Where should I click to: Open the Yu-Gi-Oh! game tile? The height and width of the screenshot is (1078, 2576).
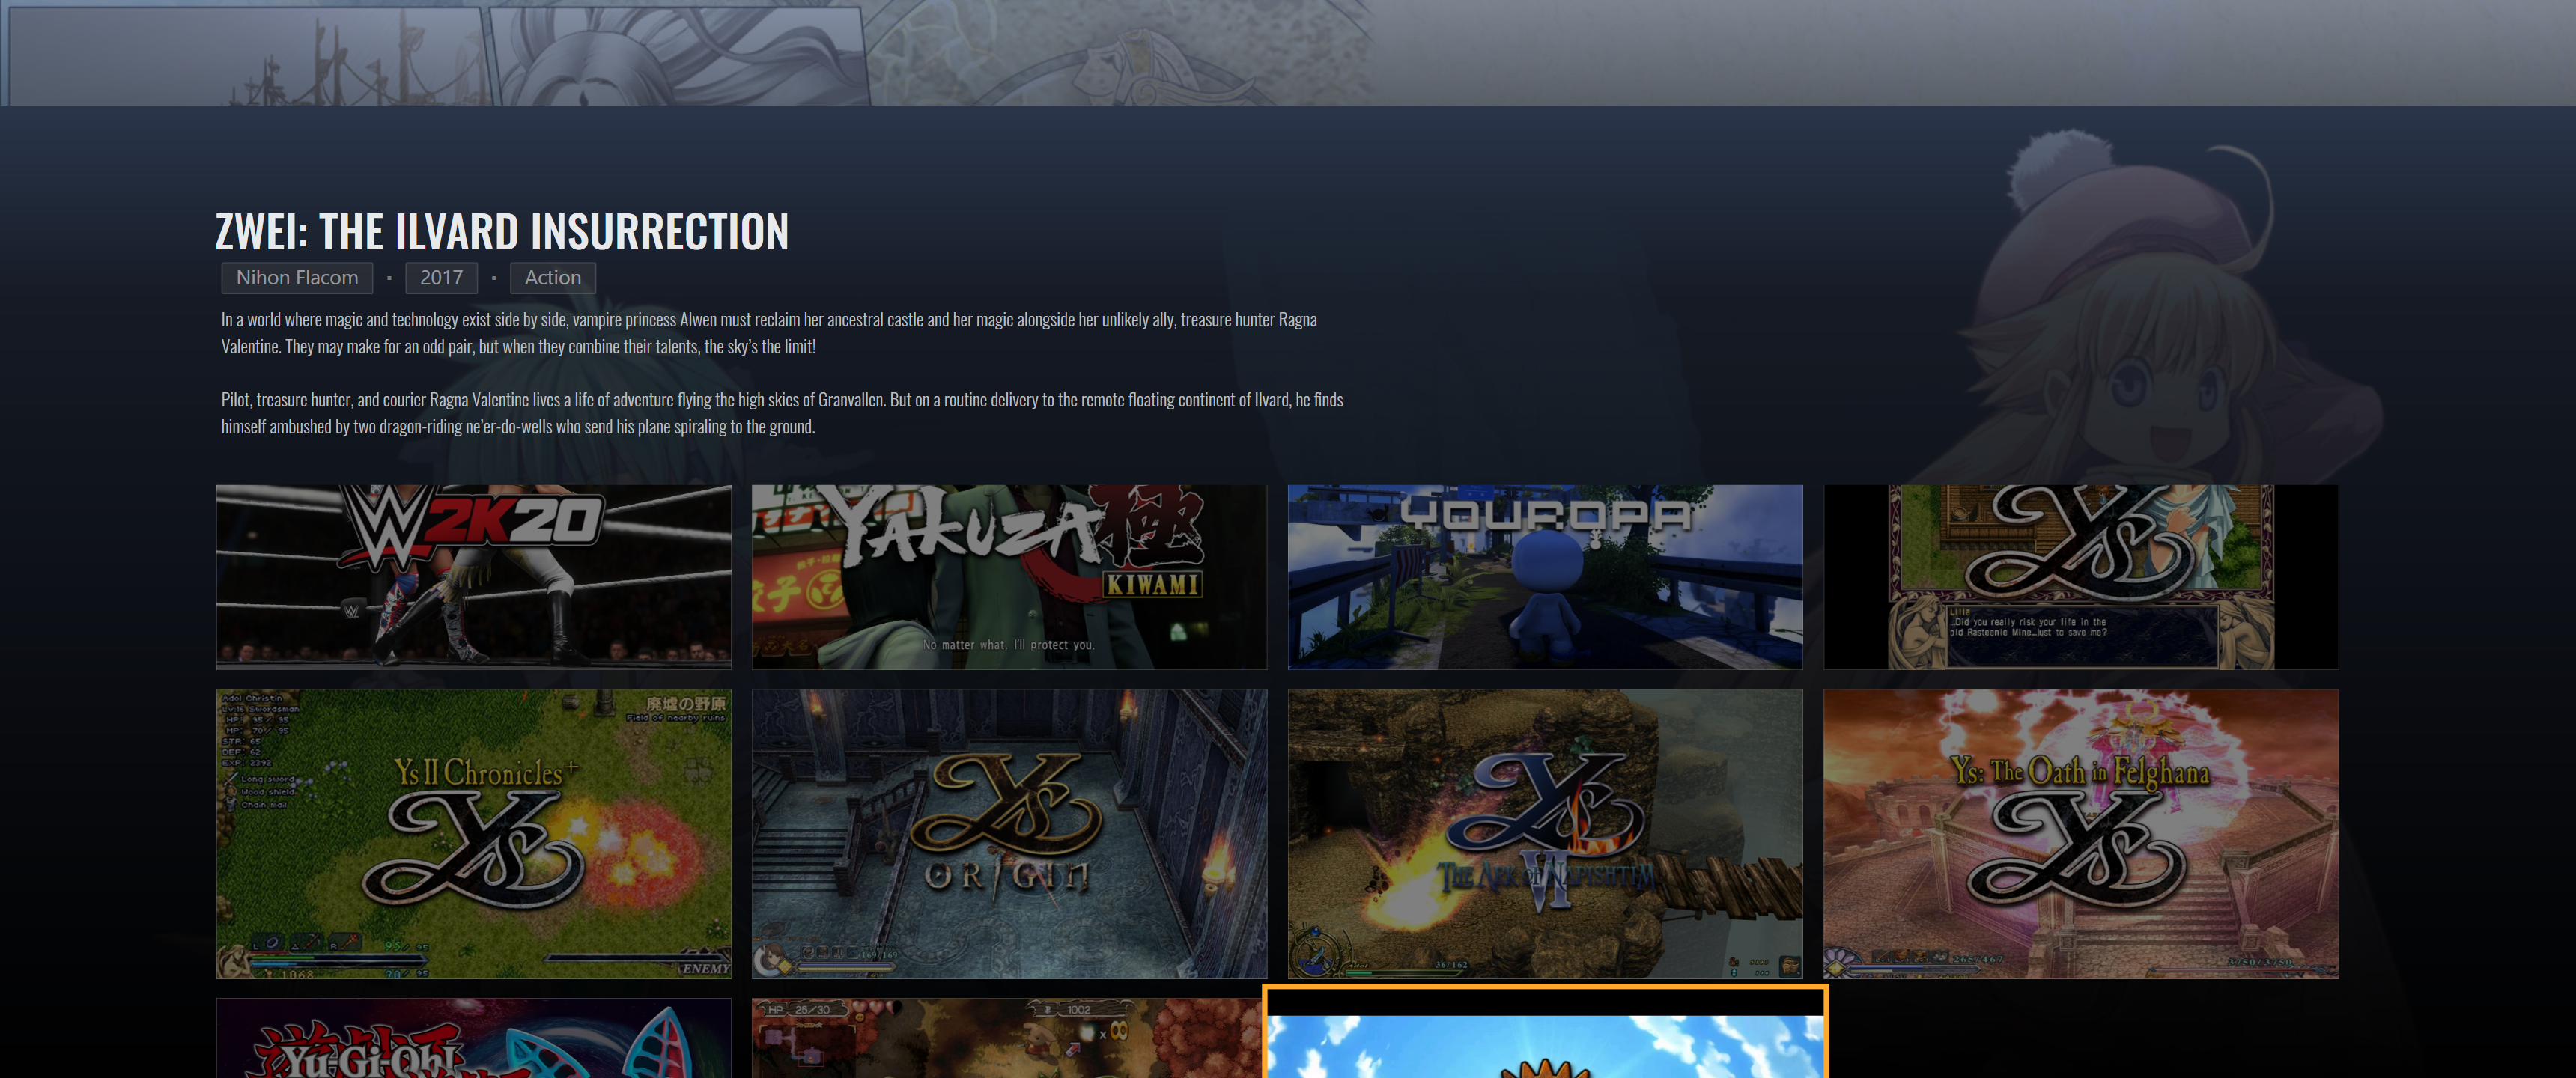point(473,1038)
